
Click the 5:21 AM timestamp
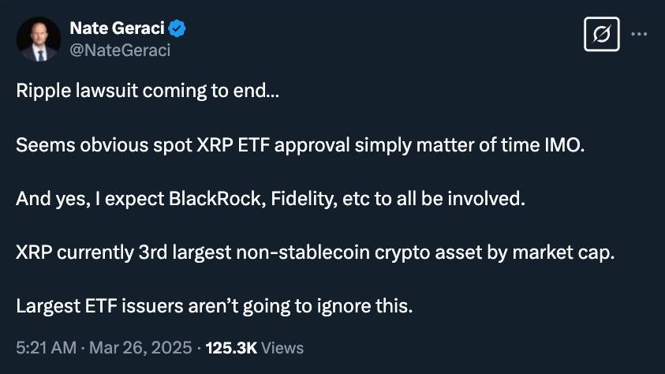pyautogui.click(x=47, y=348)
